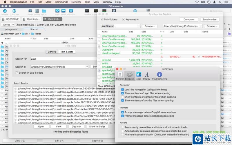This screenshot has width=232, height=145.
Task: Click the Equalize panels icon
Action: (x=71, y=11)
